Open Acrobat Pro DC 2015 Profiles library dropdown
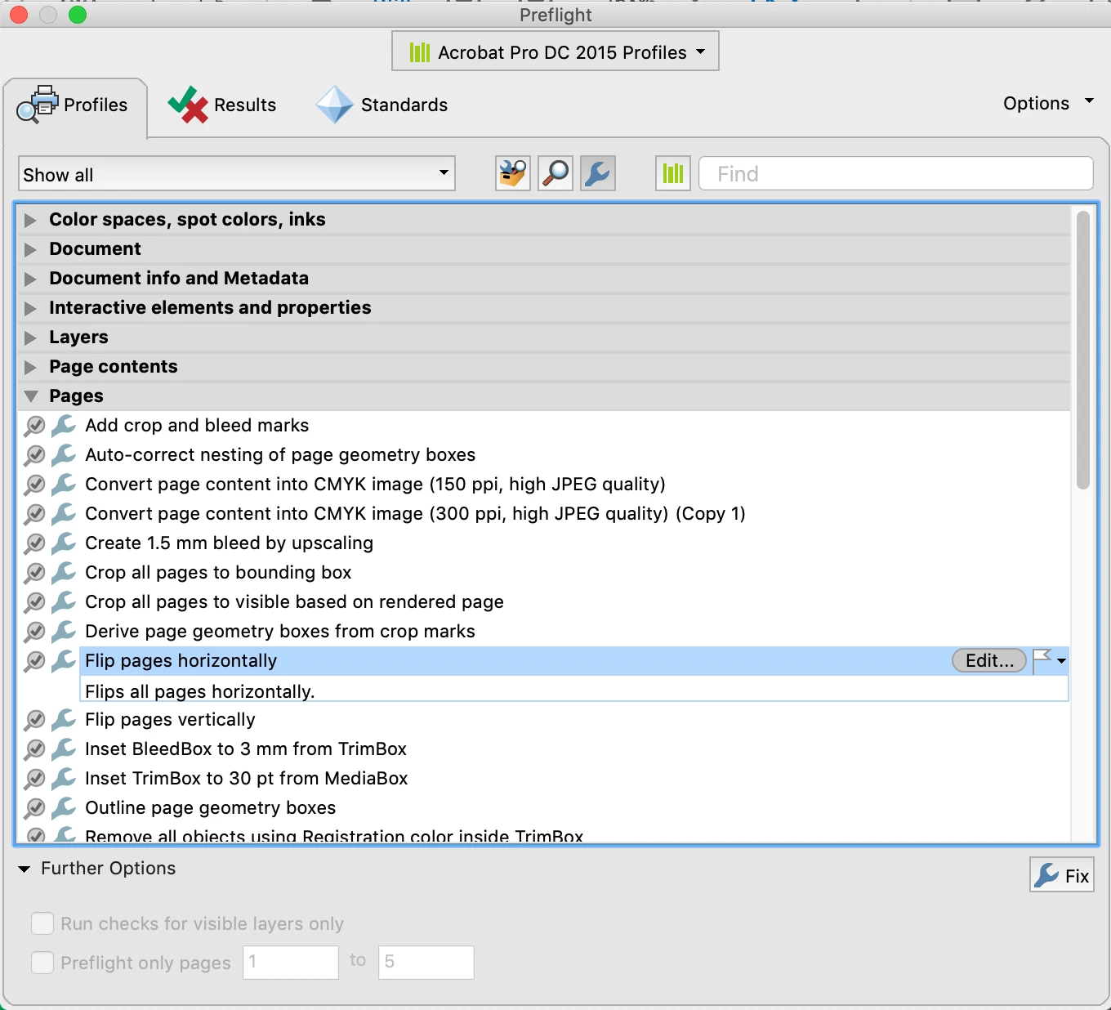 click(555, 51)
